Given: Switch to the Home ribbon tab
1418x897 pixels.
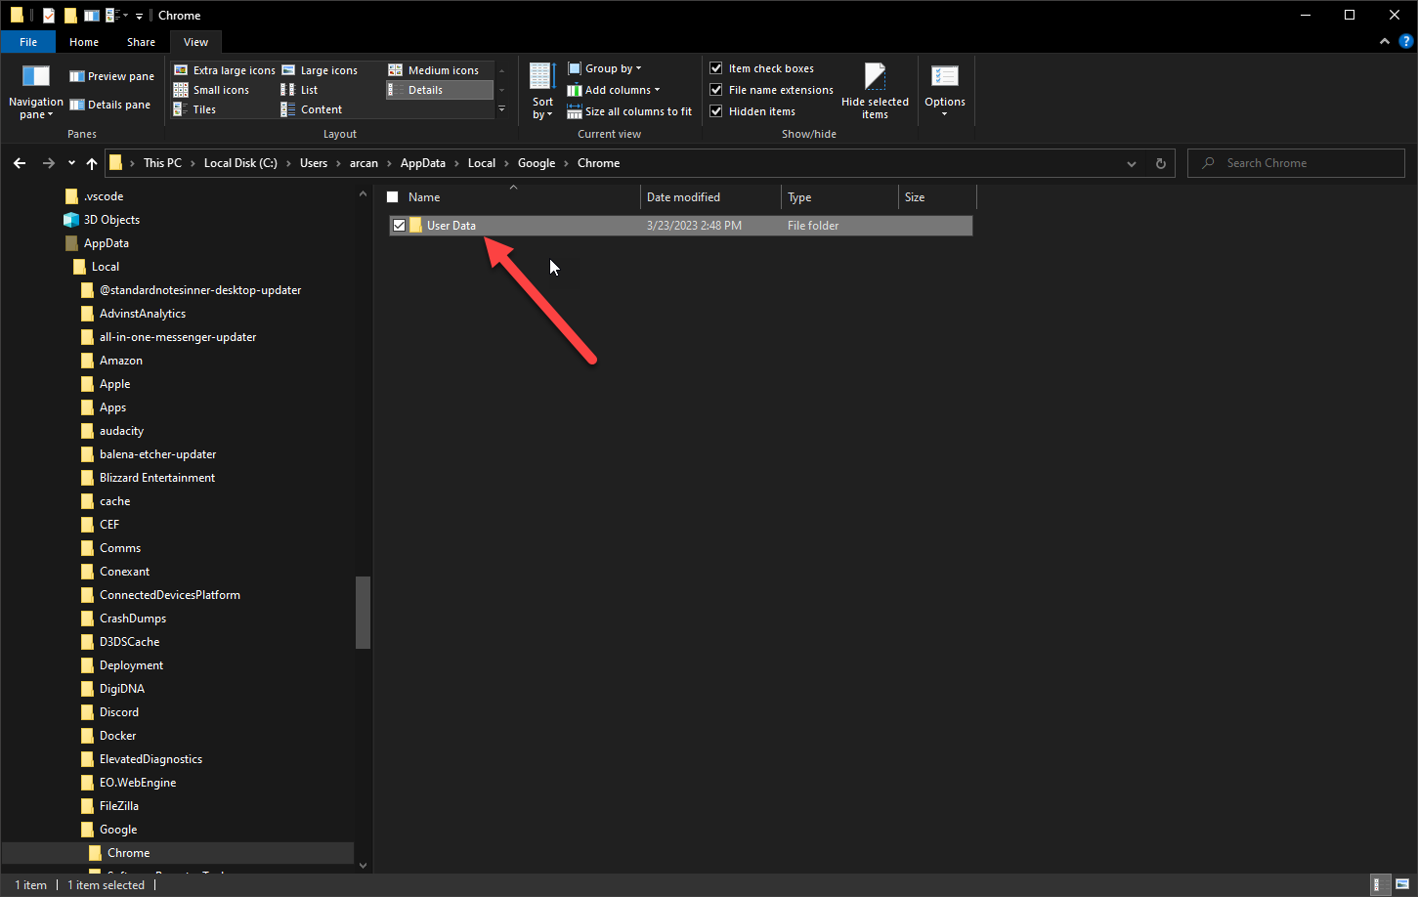Looking at the screenshot, I should click(84, 42).
